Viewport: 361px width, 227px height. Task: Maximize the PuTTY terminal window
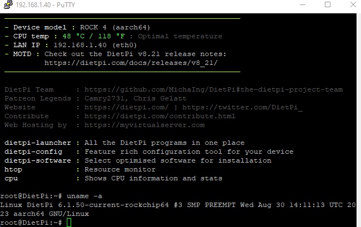point(328,4)
